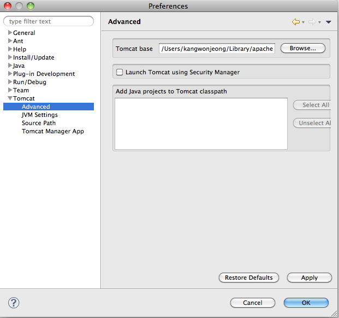Enable Launch Tomcat using Security Manager

[x=120, y=72]
